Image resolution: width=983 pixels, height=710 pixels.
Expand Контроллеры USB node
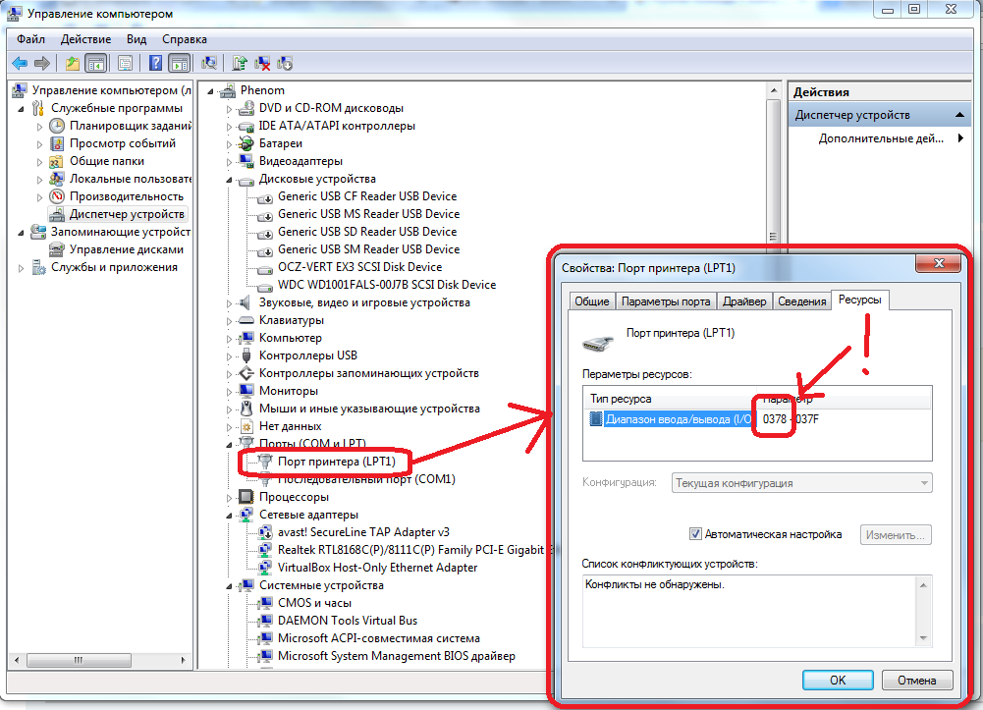230,356
